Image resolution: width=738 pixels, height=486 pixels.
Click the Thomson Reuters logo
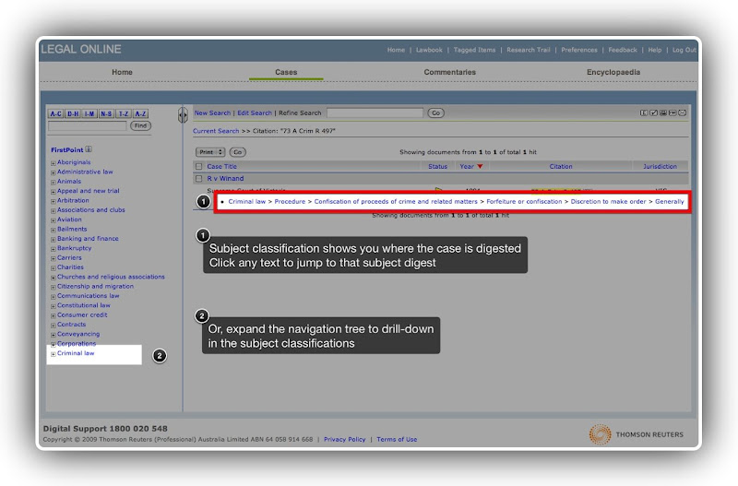pyautogui.click(x=636, y=434)
